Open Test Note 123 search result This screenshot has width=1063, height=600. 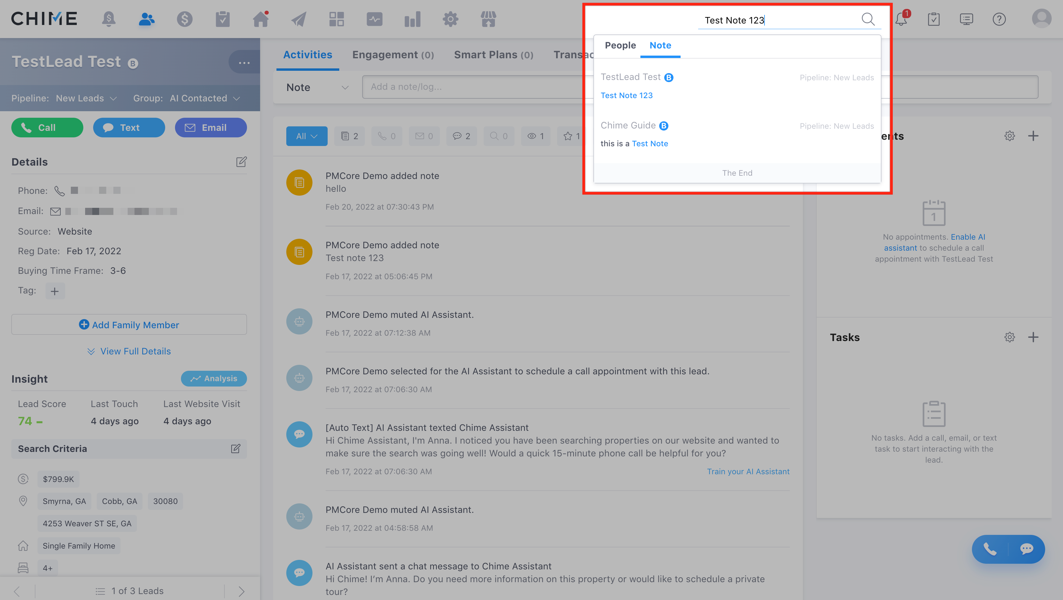tap(737, 86)
